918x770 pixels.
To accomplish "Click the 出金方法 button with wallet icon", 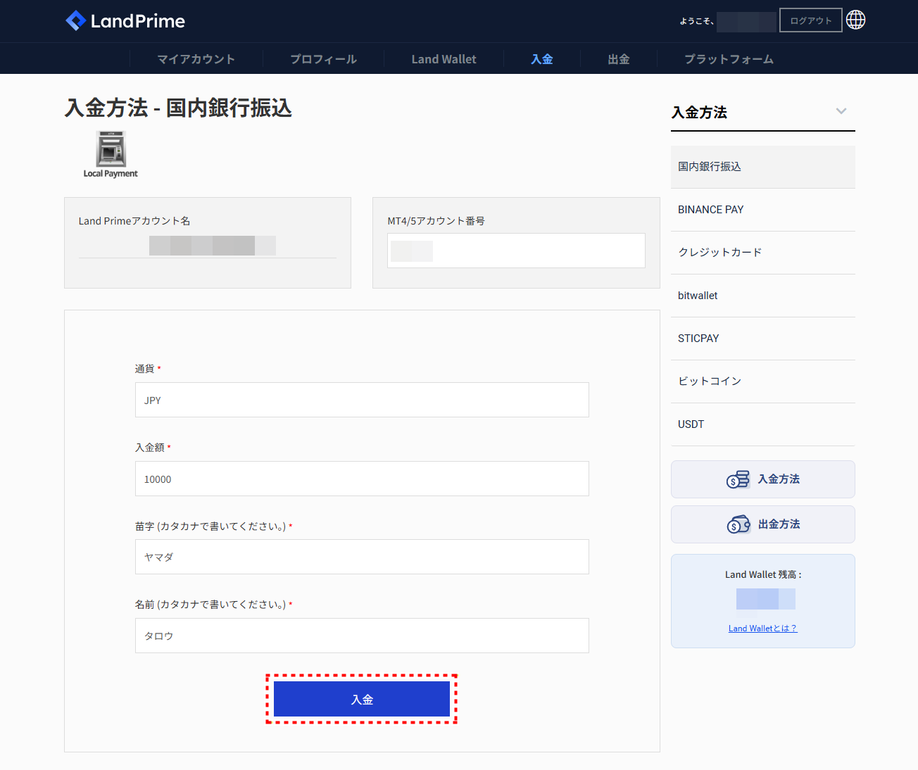I will pyautogui.click(x=763, y=524).
